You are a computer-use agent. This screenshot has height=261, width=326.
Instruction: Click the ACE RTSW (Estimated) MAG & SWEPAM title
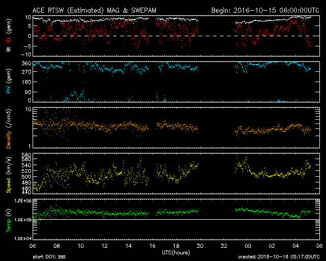94,10
